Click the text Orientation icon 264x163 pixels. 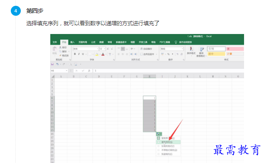point(132,49)
